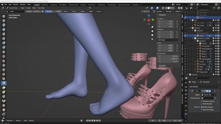This screenshot has width=221, height=124.
Task: Toggle Vertex Groups bind checkbox
Action: tap(202, 107)
